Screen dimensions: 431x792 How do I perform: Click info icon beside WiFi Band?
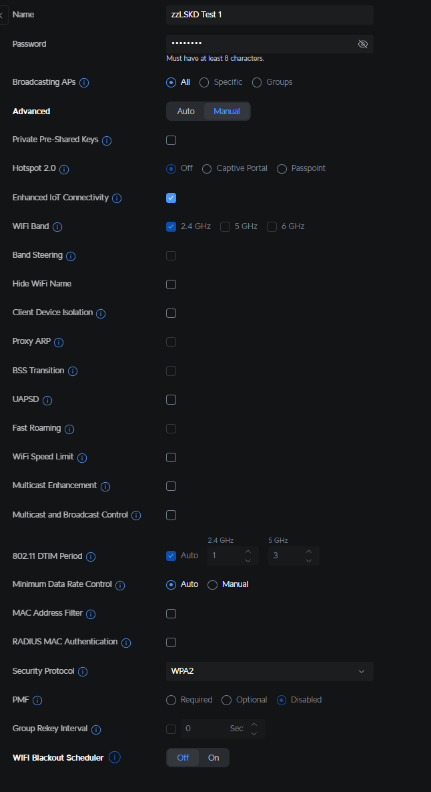(x=57, y=227)
